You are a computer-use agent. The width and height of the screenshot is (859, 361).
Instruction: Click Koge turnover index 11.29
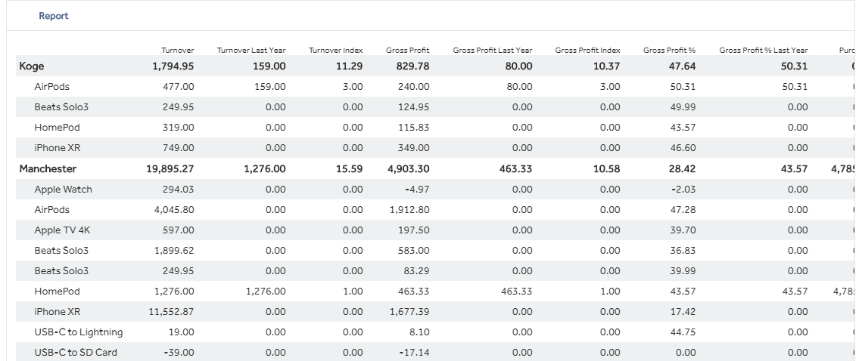(x=350, y=66)
